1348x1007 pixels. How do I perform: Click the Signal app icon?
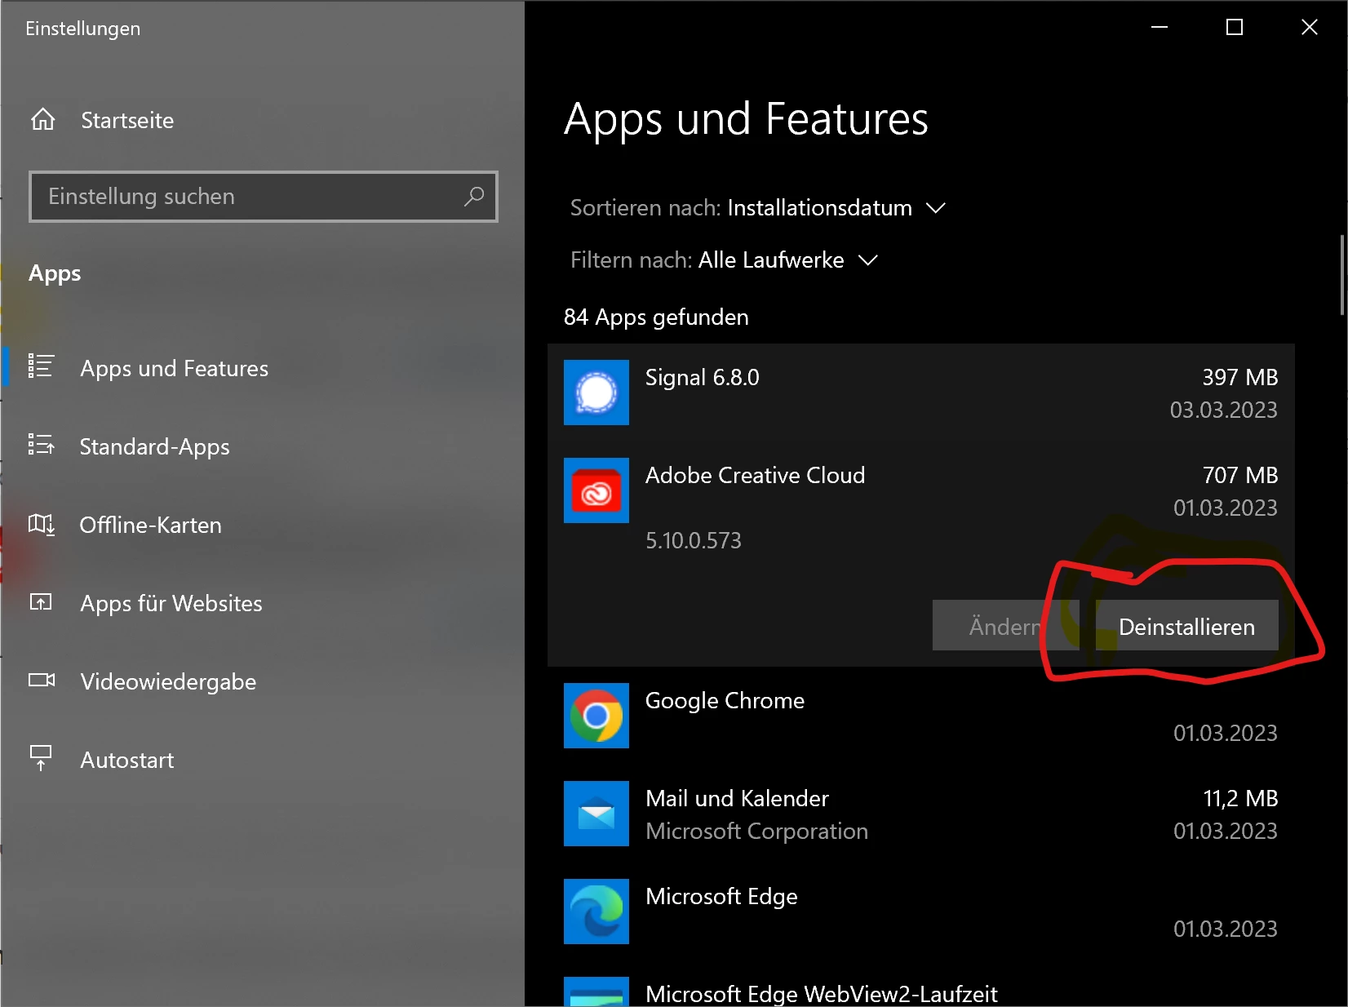click(596, 393)
